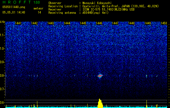The height and width of the screenshot is (108, 170).
Task: Click the yellow spike below 1442
Action: pyautogui.click(x=37, y=104)
